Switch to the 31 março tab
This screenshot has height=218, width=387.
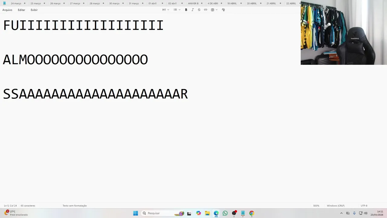[x=134, y=3]
